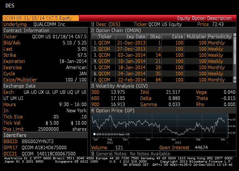Click the Gamma value 0.033
239x171 pixels.
(174, 104)
